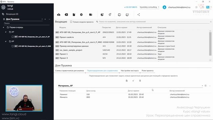Screen dimensions: 213x120
Task: Click the folder icon in toolbar
Action: tap(91, 15)
